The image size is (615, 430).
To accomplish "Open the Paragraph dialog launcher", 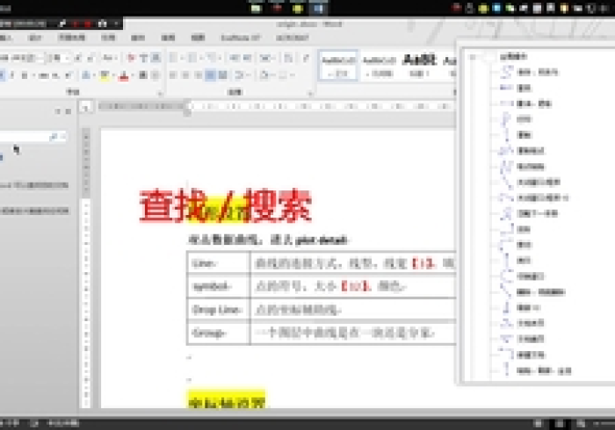I will click(x=310, y=93).
